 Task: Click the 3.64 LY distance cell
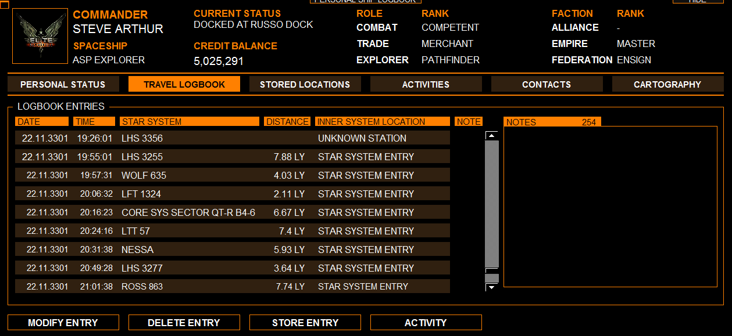(x=289, y=268)
